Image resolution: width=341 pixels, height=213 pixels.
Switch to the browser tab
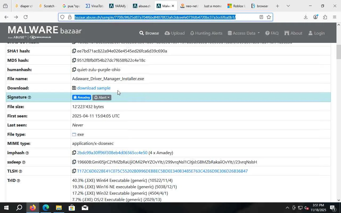260,6
